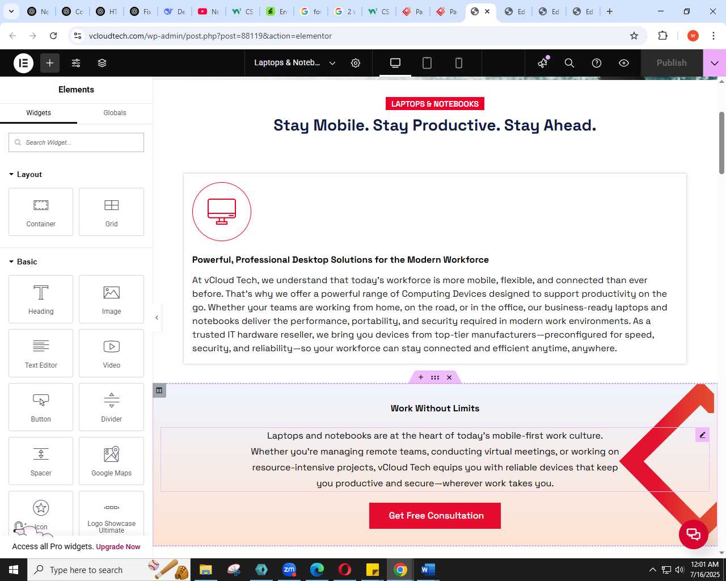Screen dimensions: 726x581
Task: Open browser Extensions puzzle icon
Action: pos(663,36)
